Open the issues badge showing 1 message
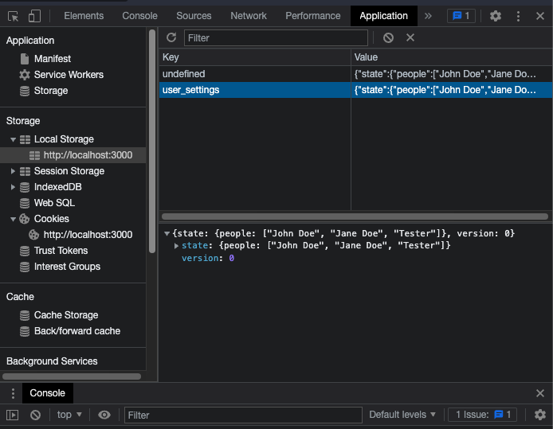 click(461, 16)
